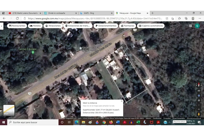Viewport: 204px width, 136px height.
Task: Click the south measurement vertex on the polygon
Action: pos(126,102)
